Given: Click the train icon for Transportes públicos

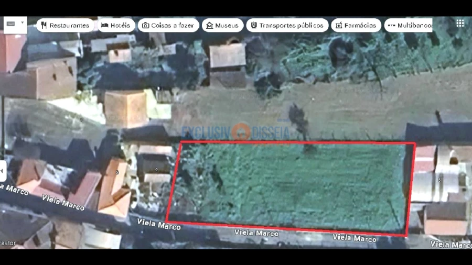Looking at the screenshot, I should [x=254, y=25].
